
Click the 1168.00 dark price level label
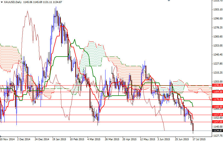click(x=218, y=107)
